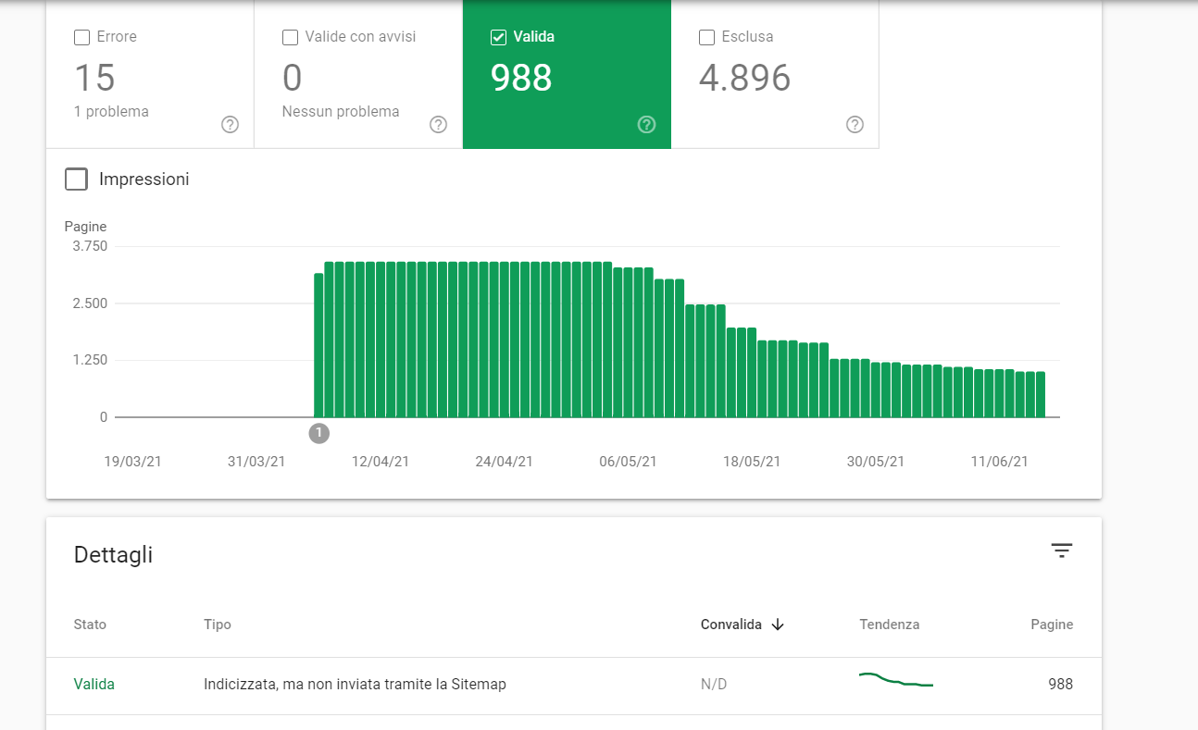Image resolution: width=1198 pixels, height=730 pixels.
Task: Sort by the Convalida column header
Action: [730, 625]
